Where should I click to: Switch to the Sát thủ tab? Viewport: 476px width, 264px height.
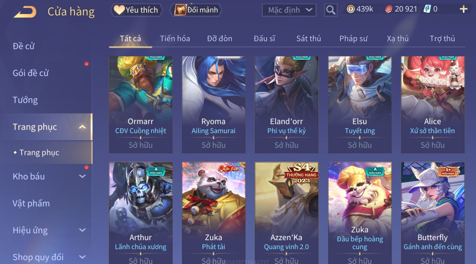(308, 38)
